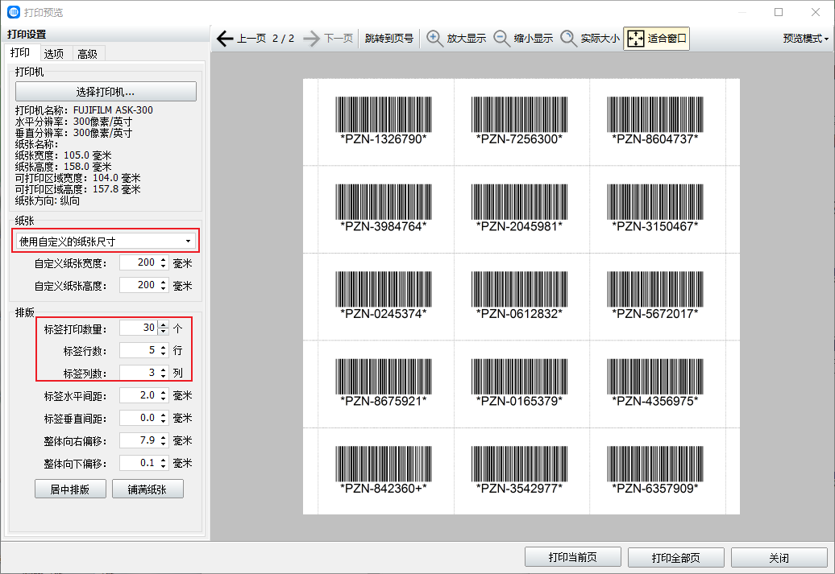
Task: Click the print preview app icon
Action: 14,12
